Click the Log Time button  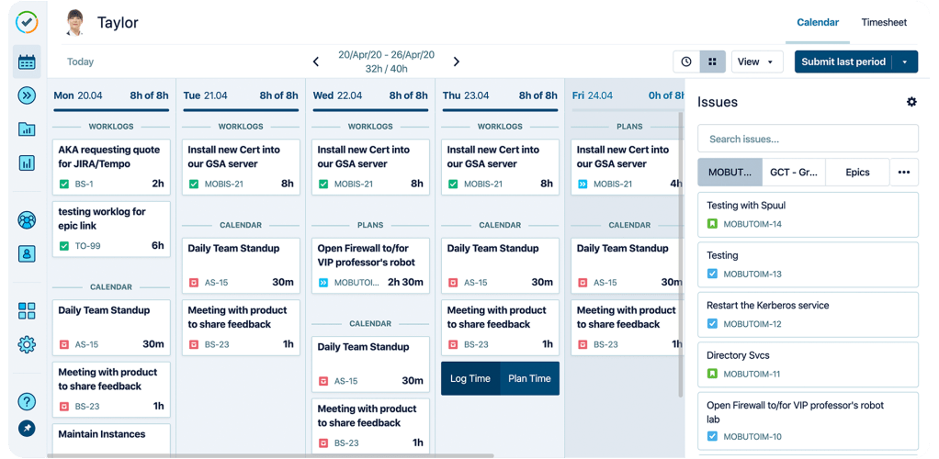point(470,378)
